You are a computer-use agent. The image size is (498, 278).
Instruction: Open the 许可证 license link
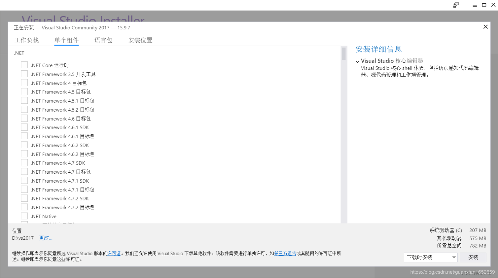coord(114,253)
